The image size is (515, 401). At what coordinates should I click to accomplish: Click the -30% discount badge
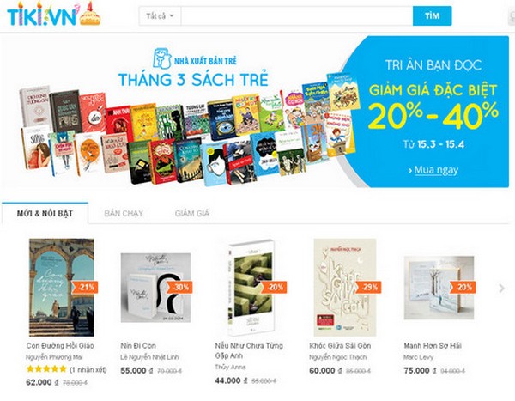[x=179, y=287]
